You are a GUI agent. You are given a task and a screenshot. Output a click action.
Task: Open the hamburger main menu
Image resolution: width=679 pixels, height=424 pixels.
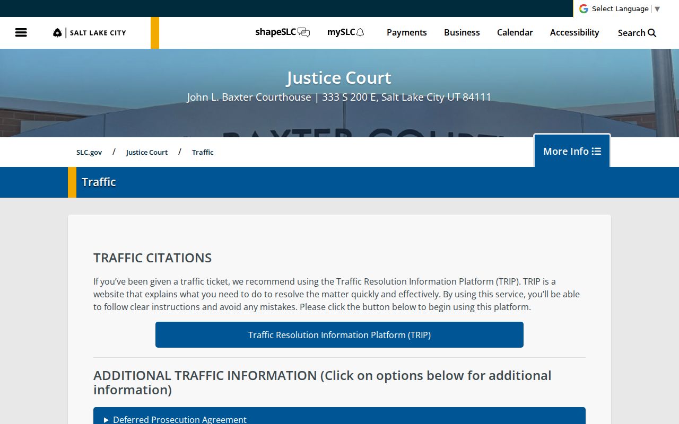[x=21, y=32]
